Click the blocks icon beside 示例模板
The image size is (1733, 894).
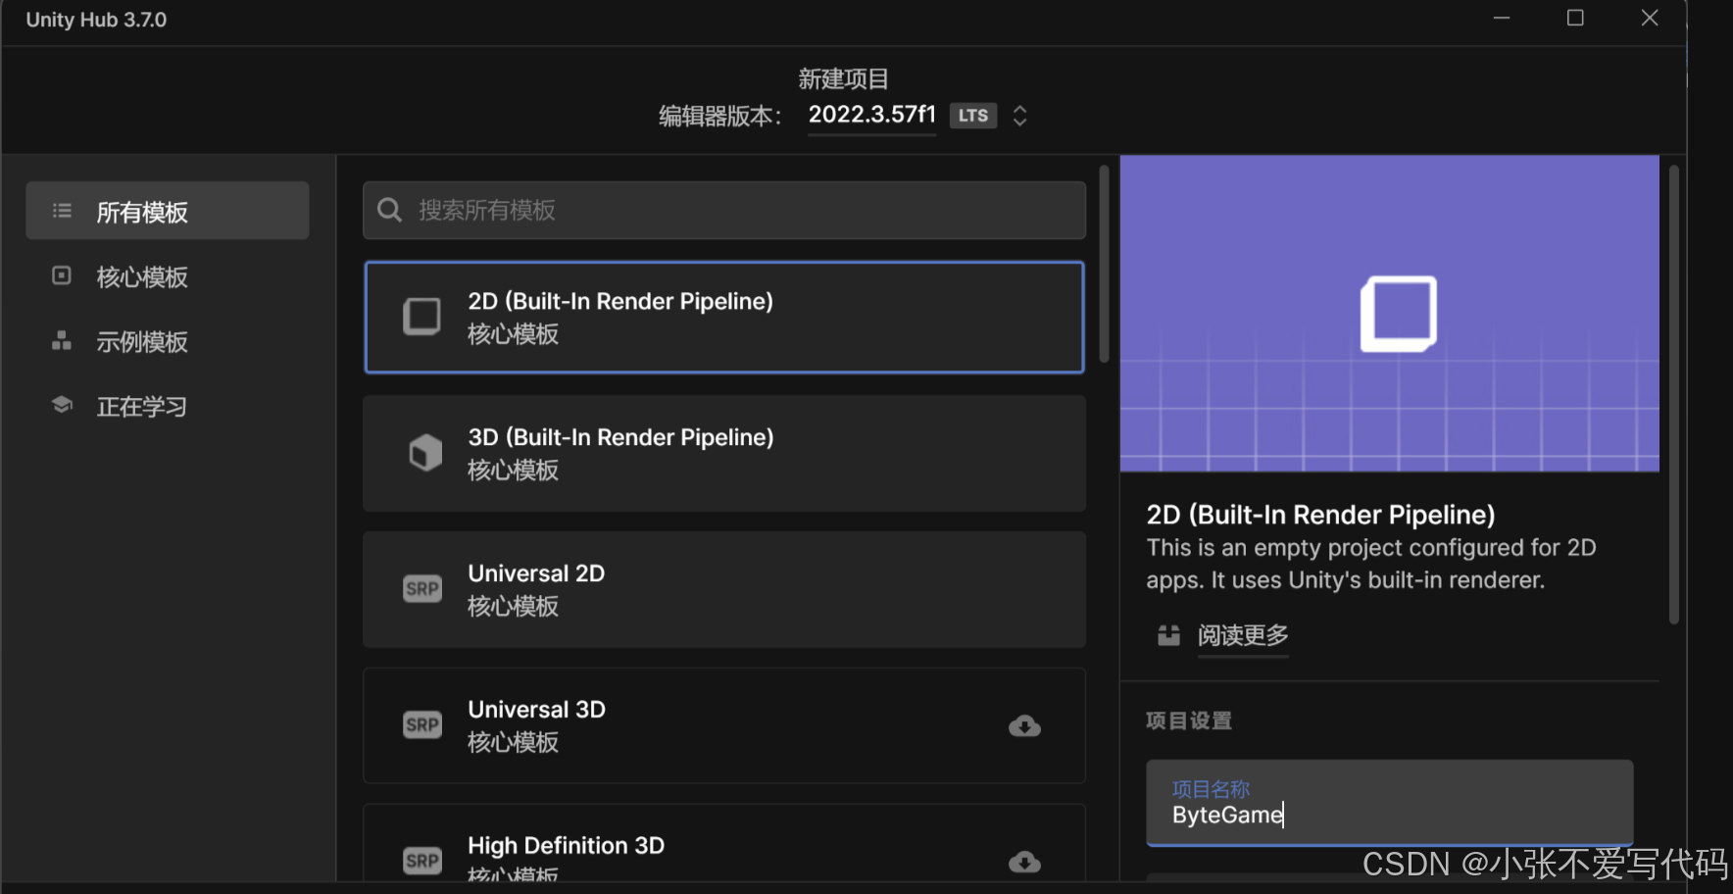62,340
